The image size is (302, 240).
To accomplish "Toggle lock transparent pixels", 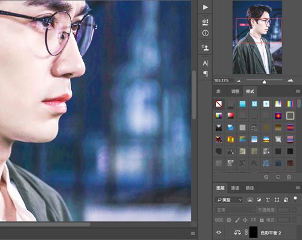I will coord(229,220).
